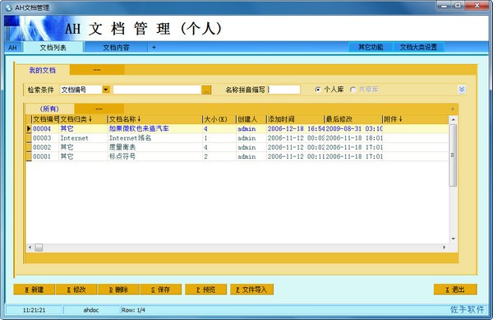Click document name 如果微软也来造汽车
Image resolution: width=493 pixels, height=320 pixels.
tap(139, 128)
